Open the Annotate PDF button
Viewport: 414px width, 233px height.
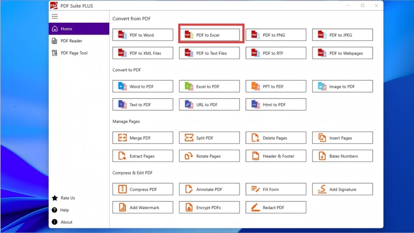210,189
